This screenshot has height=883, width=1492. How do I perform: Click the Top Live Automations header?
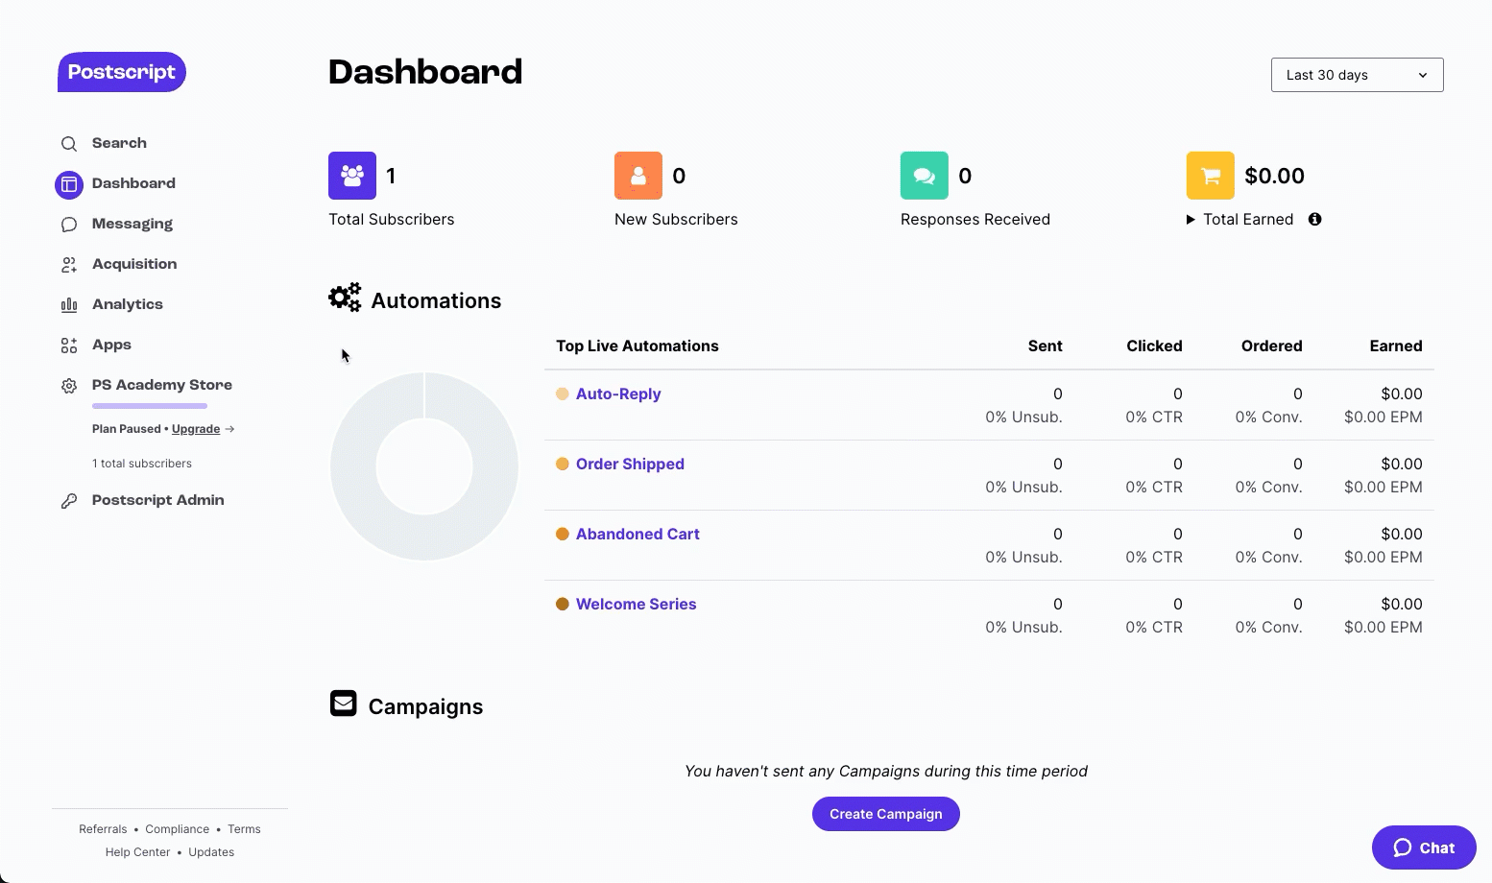tap(638, 346)
